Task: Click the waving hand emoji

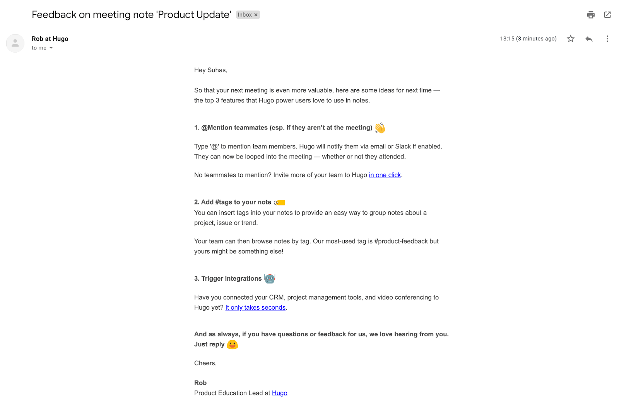Action: tap(380, 128)
